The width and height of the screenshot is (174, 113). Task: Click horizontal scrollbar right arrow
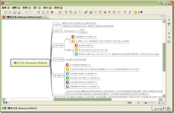[x=160, y=99]
